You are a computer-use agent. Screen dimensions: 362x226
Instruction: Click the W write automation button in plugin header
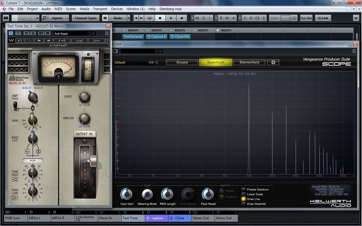click(x=33, y=34)
